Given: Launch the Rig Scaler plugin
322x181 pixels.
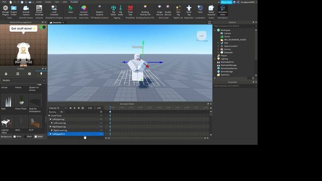Looking at the screenshot, I should pos(121,10).
